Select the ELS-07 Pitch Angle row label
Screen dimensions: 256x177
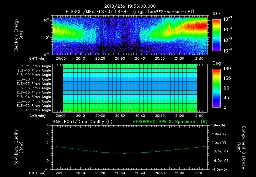(34, 83)
